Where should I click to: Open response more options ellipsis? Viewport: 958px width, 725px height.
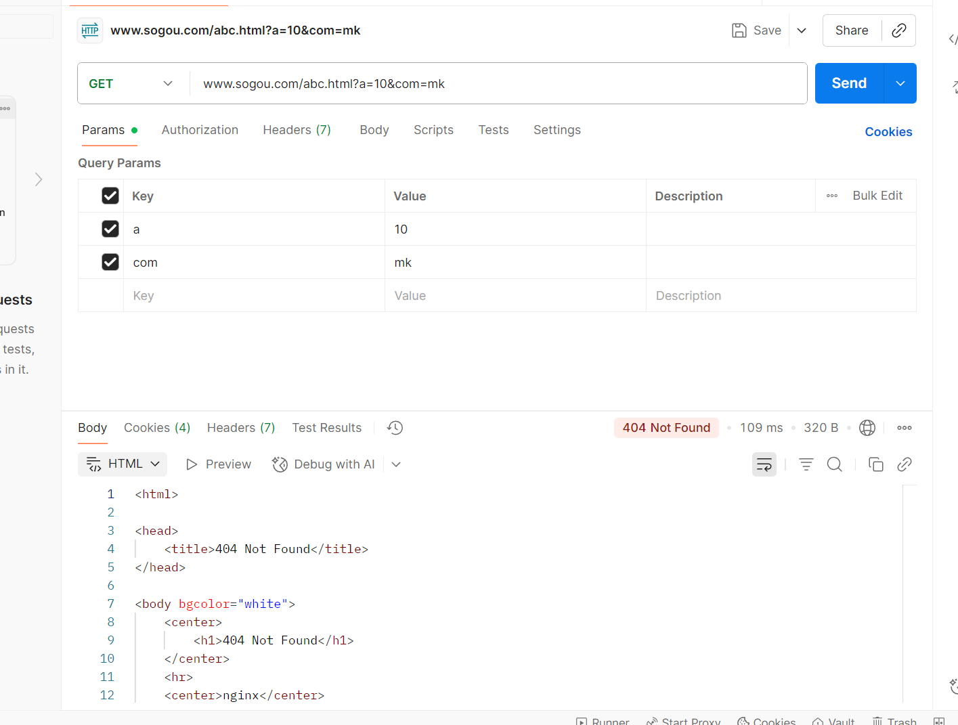coord(905,428)
